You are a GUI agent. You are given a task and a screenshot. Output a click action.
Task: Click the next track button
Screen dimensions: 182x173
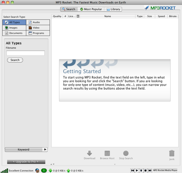click(150, 170)
